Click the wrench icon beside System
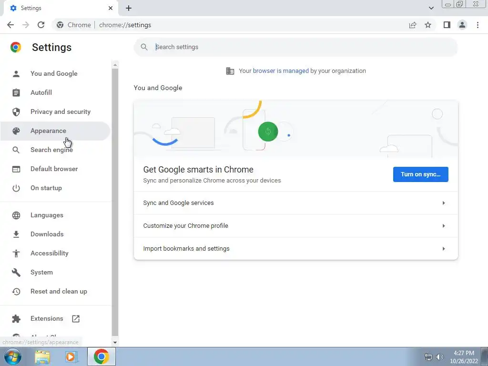 (x=16, y=273)
